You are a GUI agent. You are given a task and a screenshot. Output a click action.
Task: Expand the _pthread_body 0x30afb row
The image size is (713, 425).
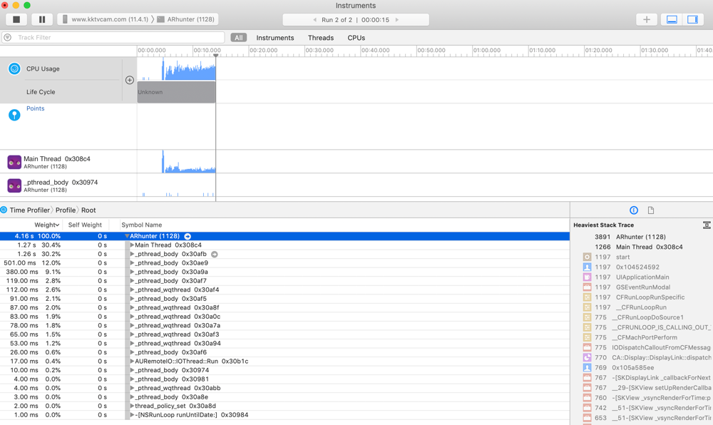[133, 254]
